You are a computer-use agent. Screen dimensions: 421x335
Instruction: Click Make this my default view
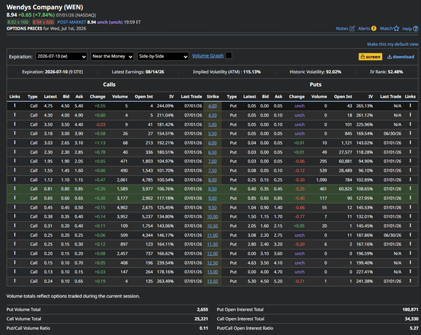[x=393, y=44]
